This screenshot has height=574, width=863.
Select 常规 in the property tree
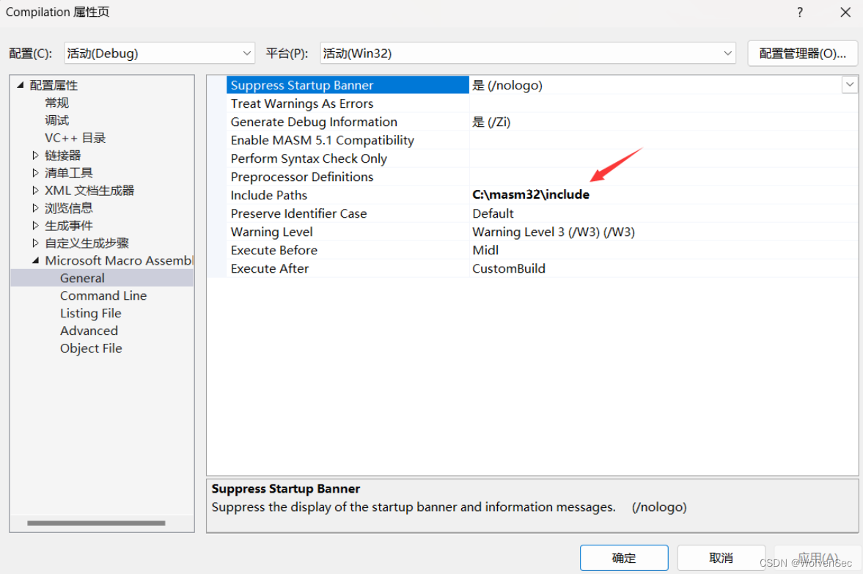click(56, 103)
